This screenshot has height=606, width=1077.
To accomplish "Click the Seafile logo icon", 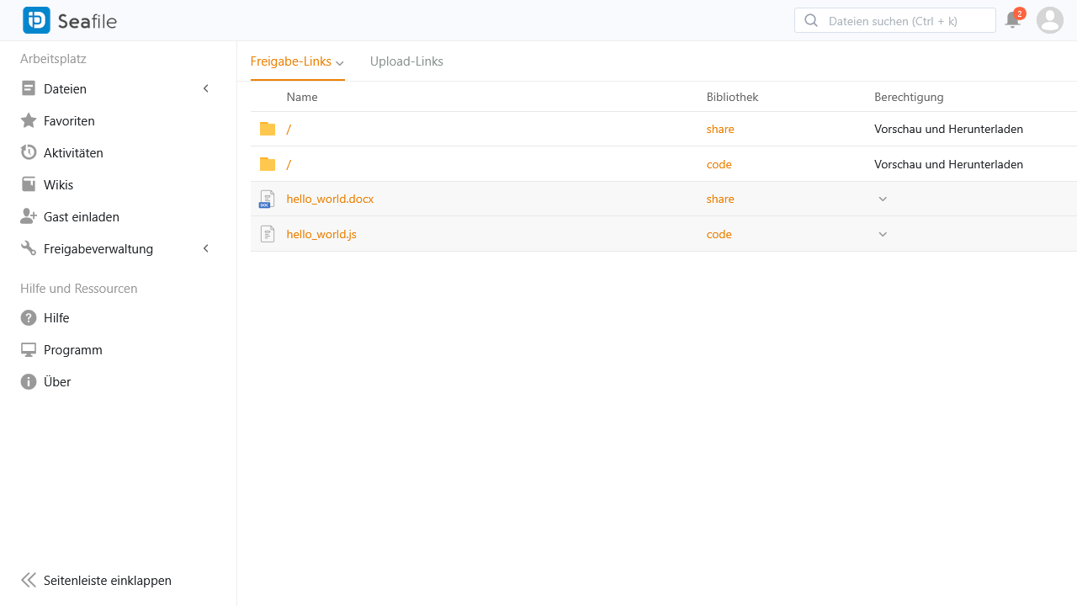I will point(36,20).
